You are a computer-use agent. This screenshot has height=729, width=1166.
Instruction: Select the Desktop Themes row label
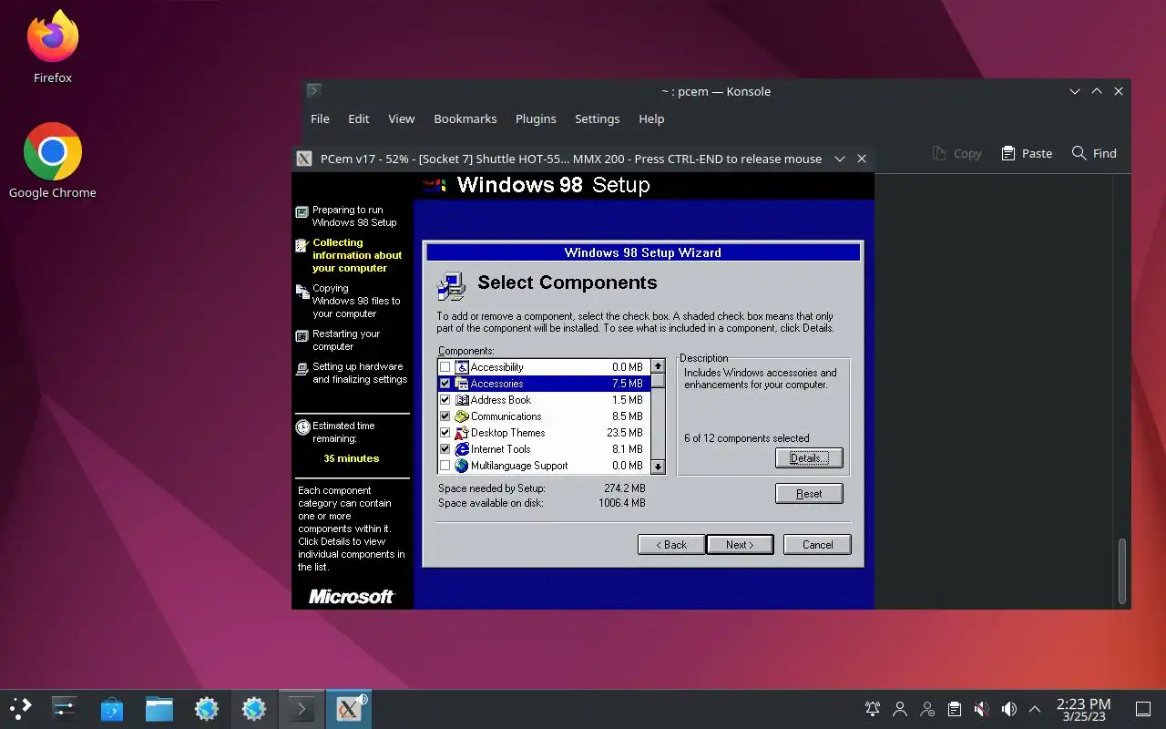click(507, 433)
